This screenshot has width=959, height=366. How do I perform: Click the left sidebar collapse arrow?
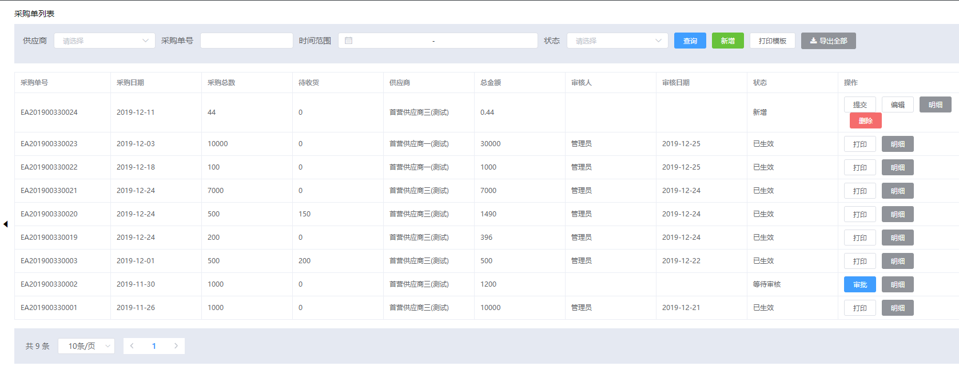coord(5,224)
